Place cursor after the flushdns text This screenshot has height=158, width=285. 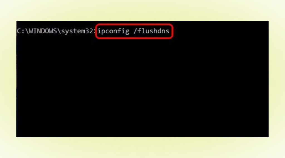[x=170, y=31]
